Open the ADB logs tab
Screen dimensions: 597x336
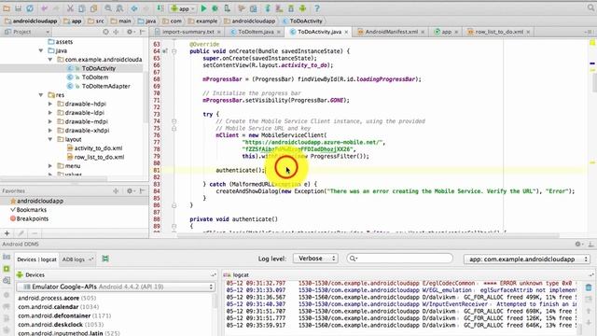[x=77, y=259]
